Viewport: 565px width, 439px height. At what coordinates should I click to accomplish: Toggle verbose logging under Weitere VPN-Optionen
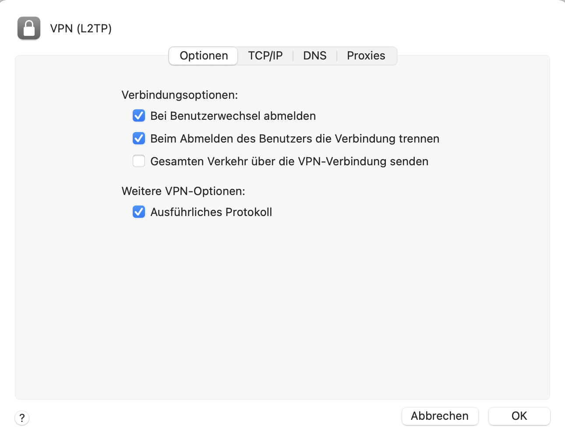tap(138, 212)
